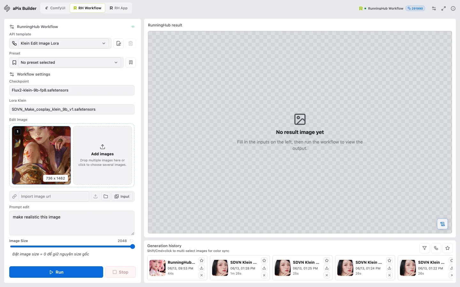Open the folder browser next to import url
The width and height of the screenshot is (460, 287).
106,196
